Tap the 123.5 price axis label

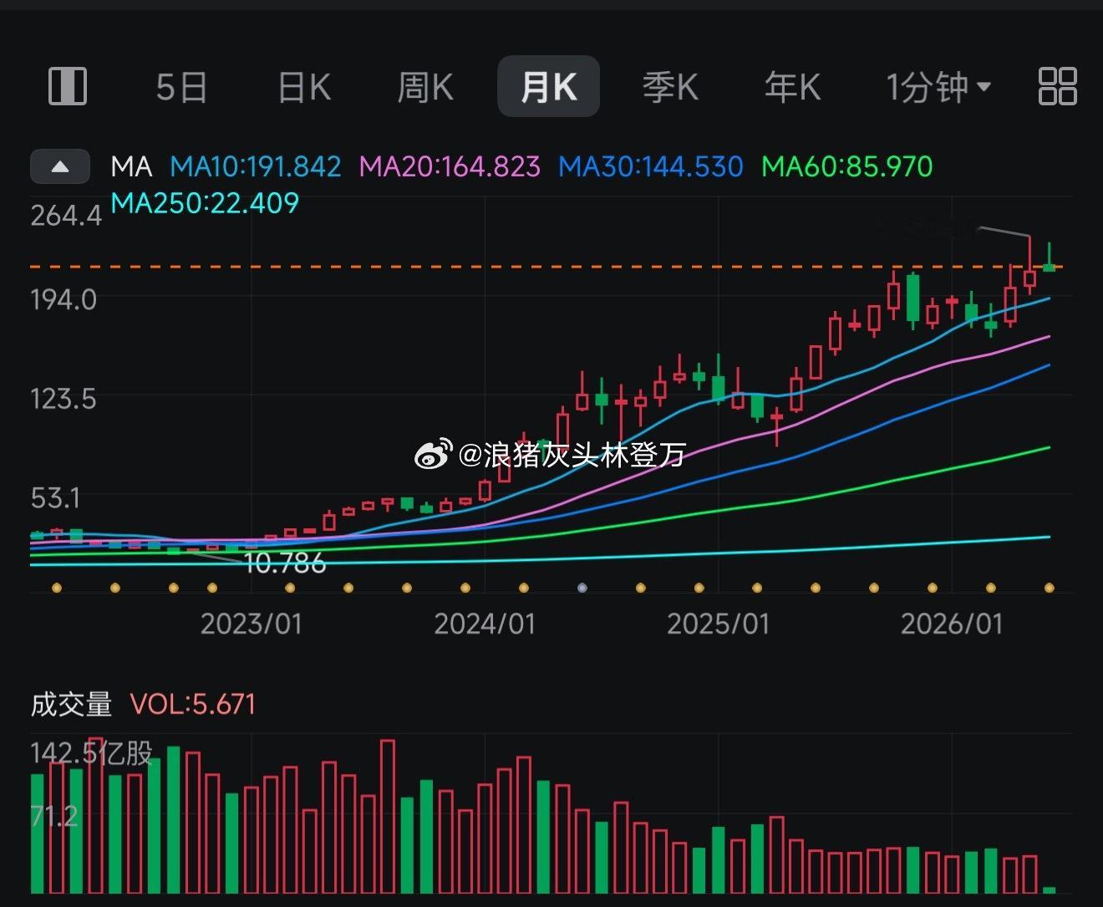click(64, 399)
